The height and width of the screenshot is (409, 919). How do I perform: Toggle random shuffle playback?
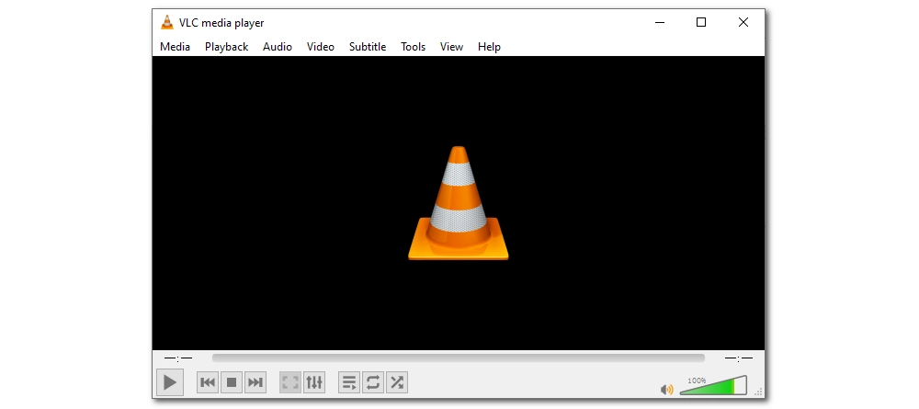(x=397, y=382)
